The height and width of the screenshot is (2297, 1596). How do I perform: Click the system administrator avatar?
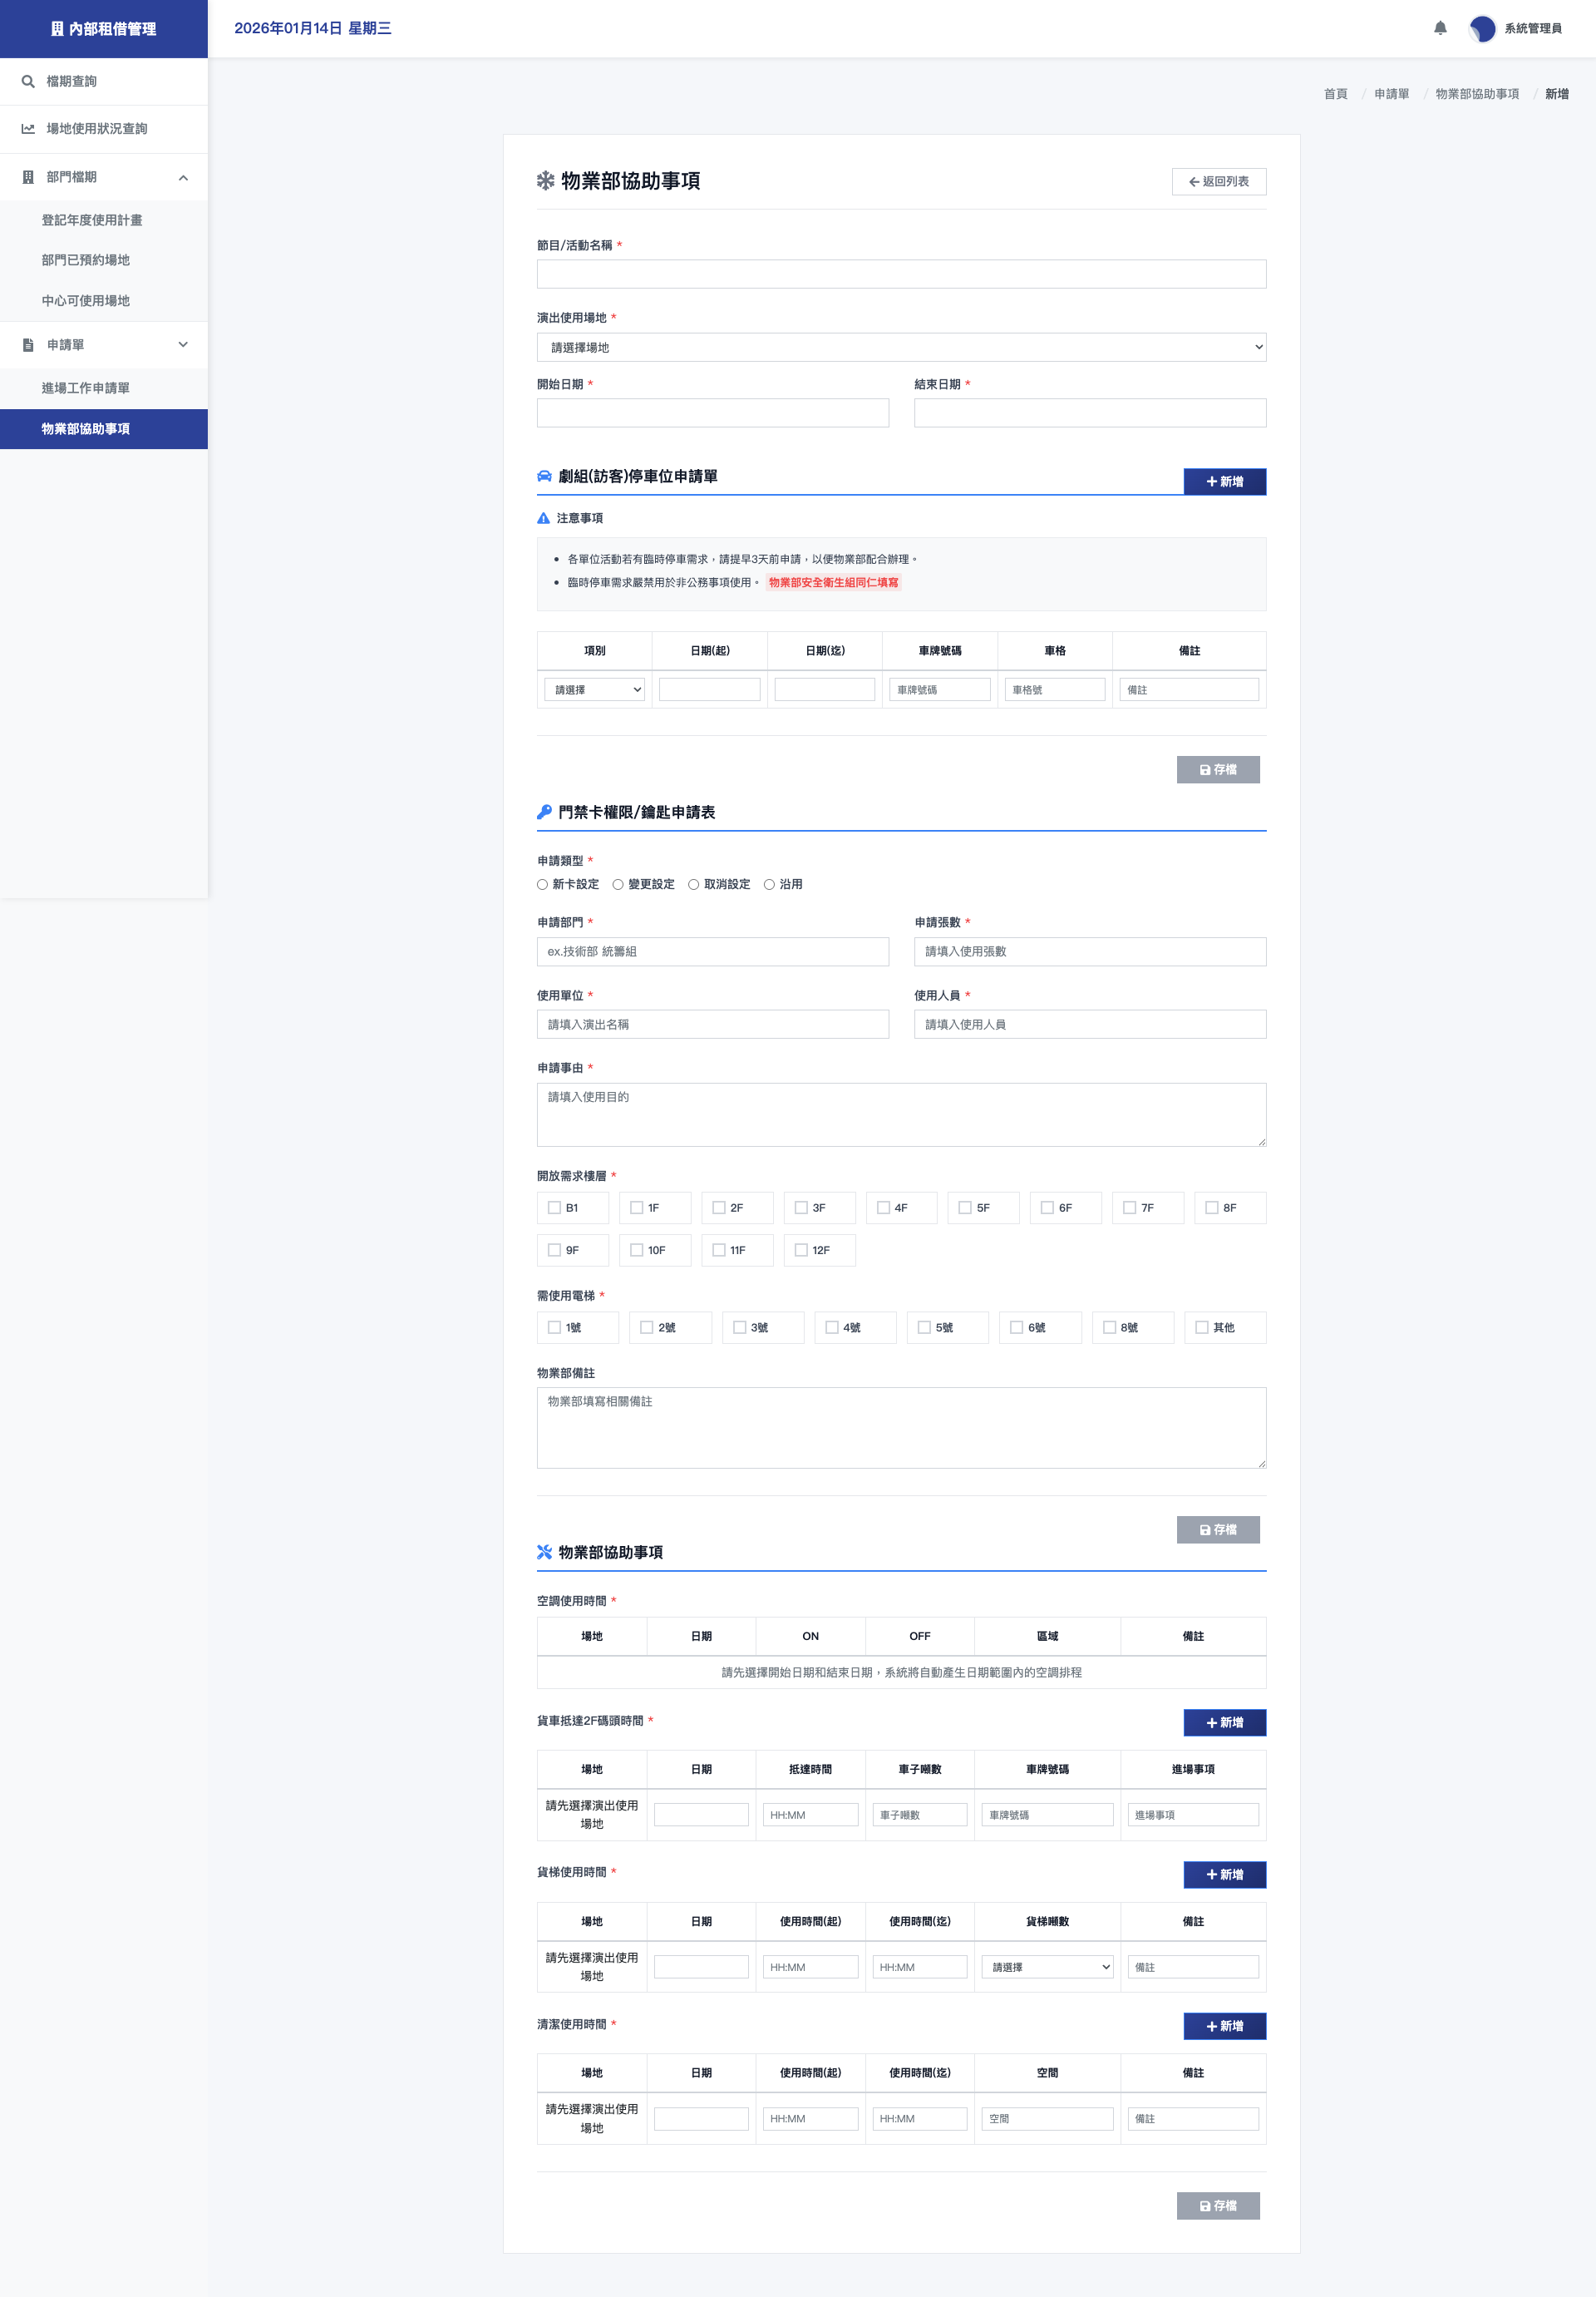pyautogui.click(x=1482, y=28)
